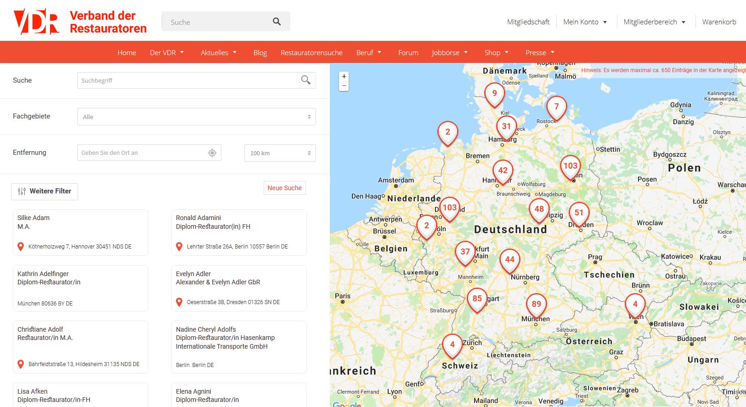Open the cluster marker 89 at München
The image size is (746, 407).
[537, 305]
